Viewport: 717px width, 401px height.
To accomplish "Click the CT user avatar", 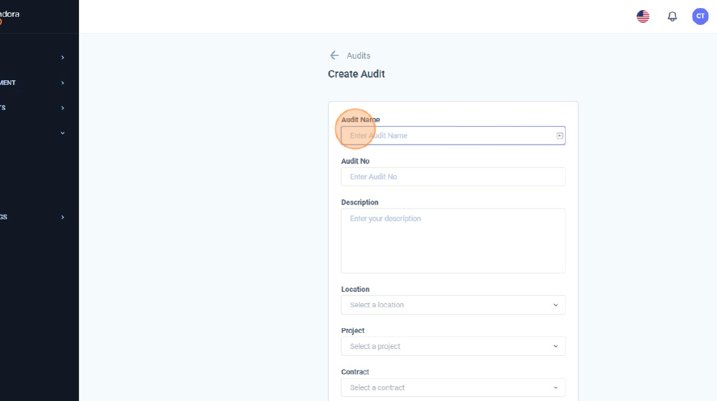I will (700, 16).
